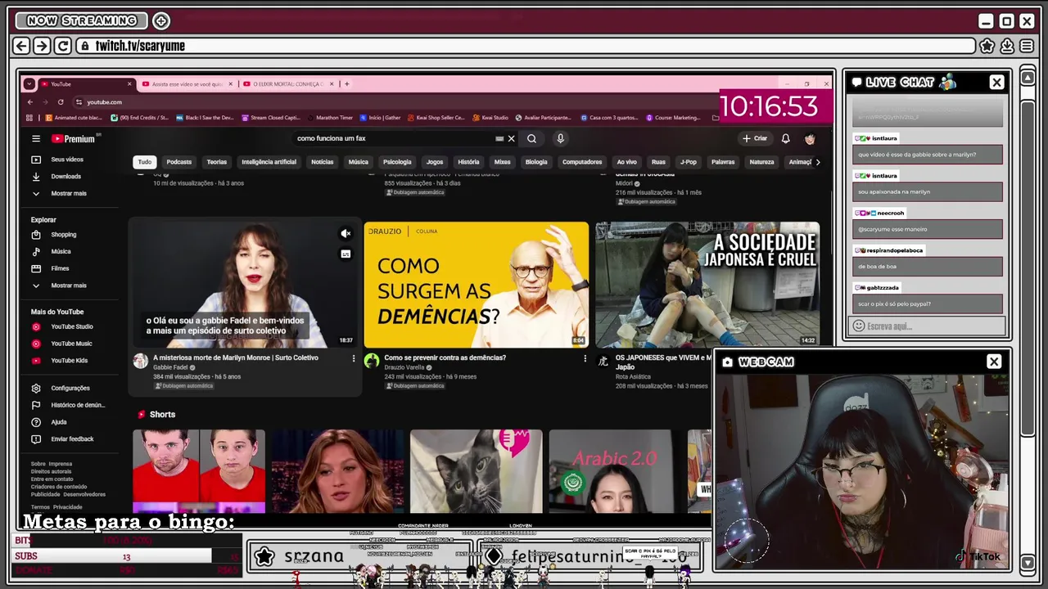Click the YouTube Premium logo
This screenshot has width=1048, height=589.
74,139
